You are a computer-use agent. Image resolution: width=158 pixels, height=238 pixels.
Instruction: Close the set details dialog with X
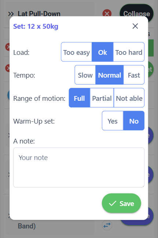(x=135, y=26)
